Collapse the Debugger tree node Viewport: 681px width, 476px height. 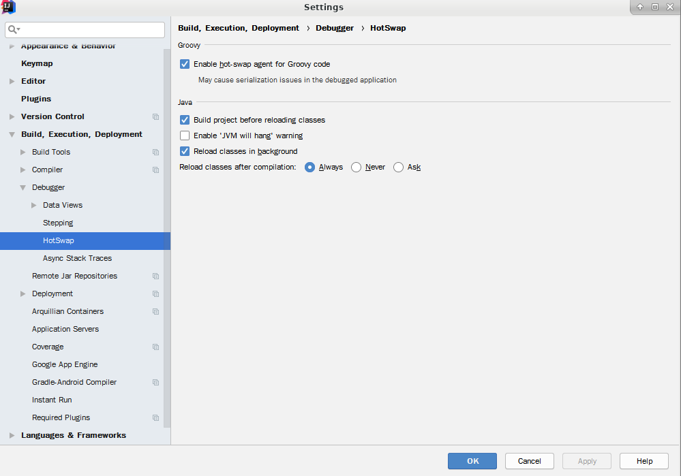point(23,188)
